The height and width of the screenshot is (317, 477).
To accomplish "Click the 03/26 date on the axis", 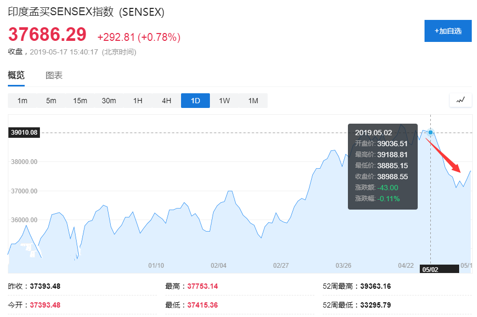I will coord(343,265).
